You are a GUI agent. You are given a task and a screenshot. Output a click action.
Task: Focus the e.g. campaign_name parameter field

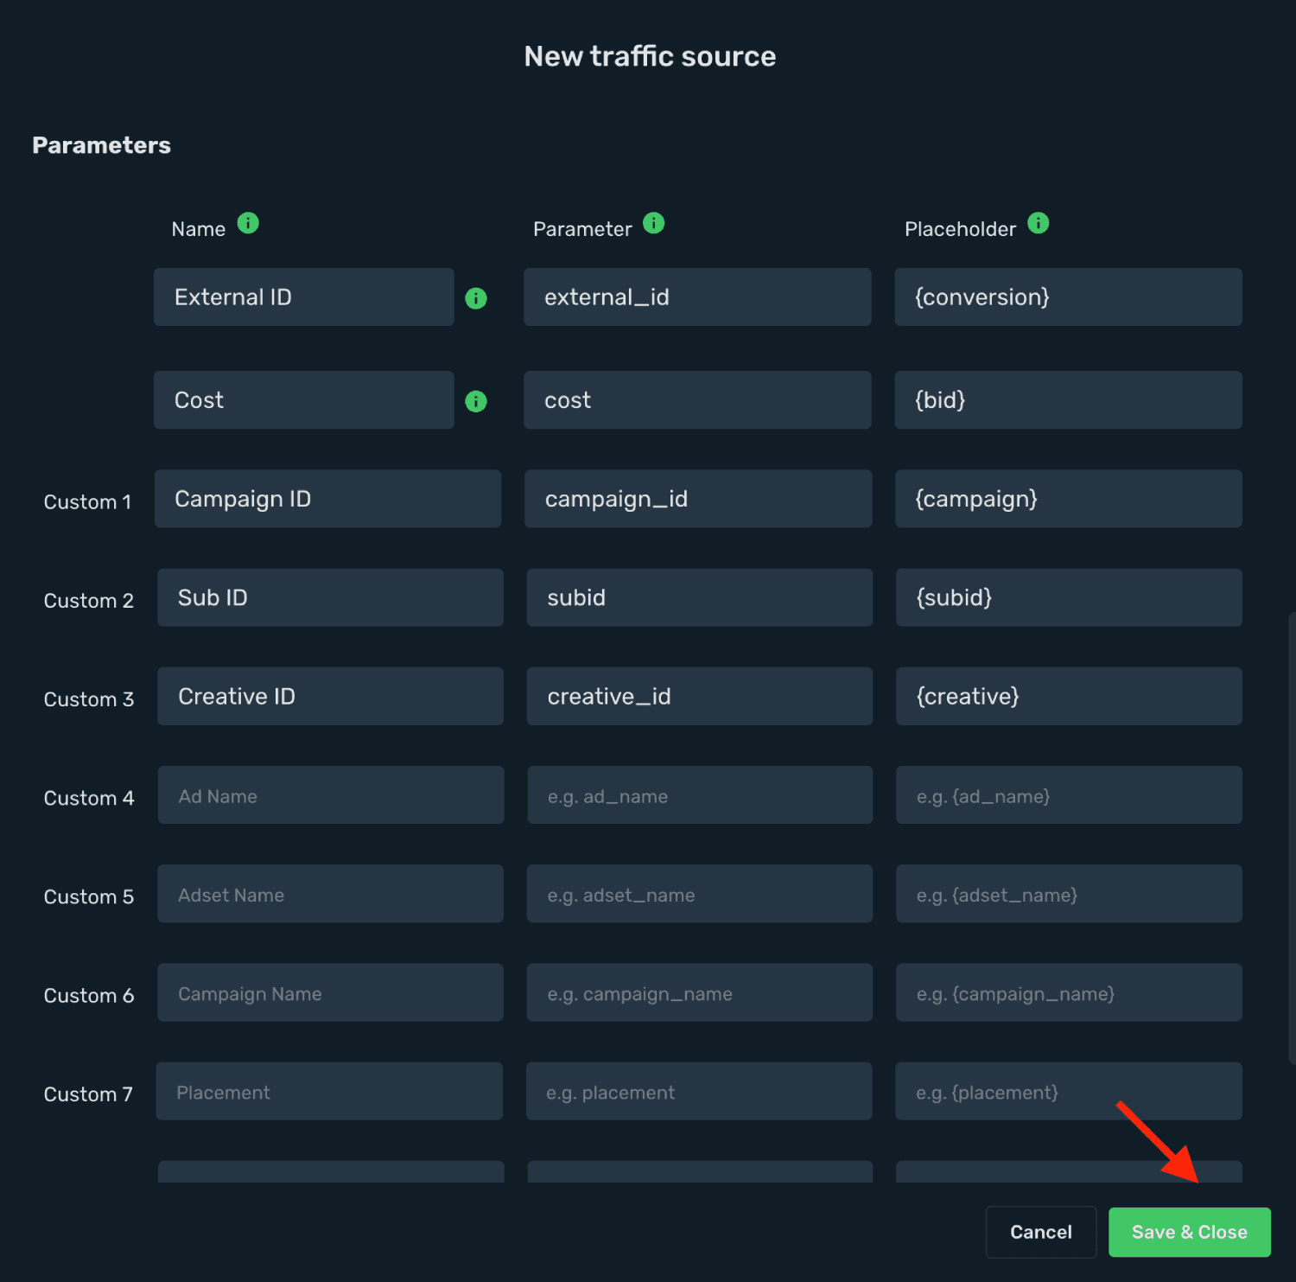coord(700,992)
